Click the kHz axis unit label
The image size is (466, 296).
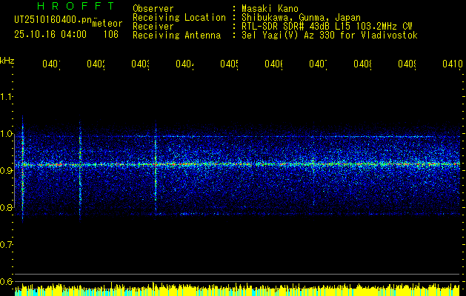pos(7,61)
